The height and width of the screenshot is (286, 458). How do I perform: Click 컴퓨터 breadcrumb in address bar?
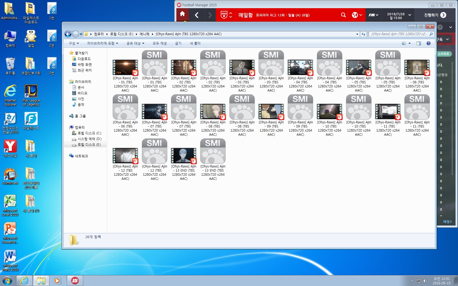[99, 34]
